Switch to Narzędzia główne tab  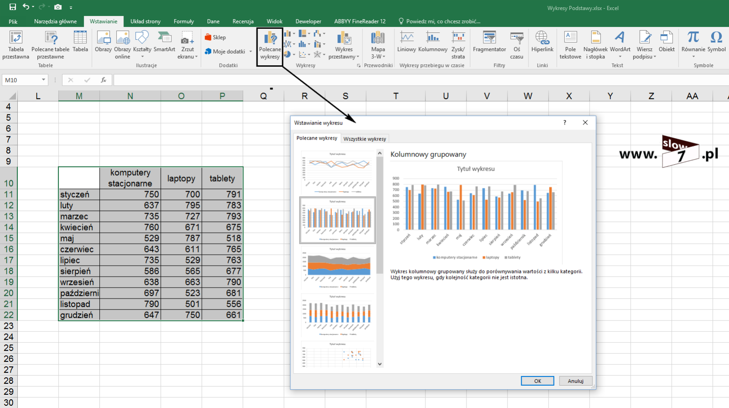click(x=55, y=21)
